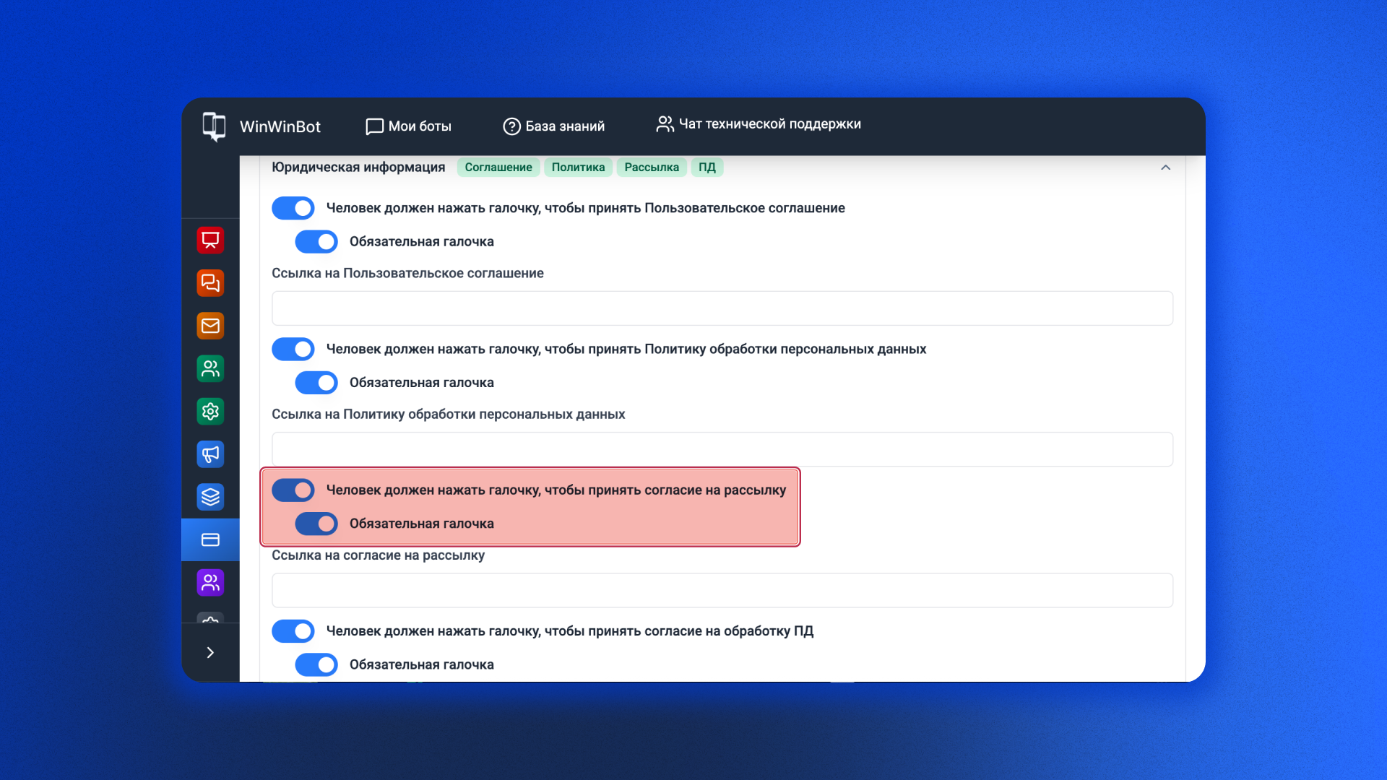This screenshot has height=780, width=1387.
Task: Click the WinWinBot brand name
Action: pyautogui.click(x=280, y=127)
